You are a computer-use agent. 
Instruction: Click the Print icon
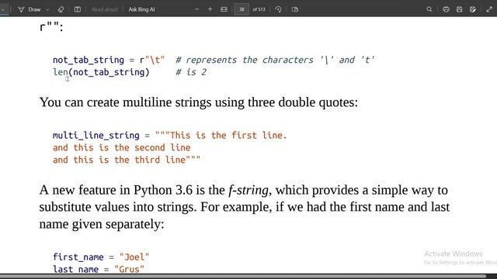point(446,9)
